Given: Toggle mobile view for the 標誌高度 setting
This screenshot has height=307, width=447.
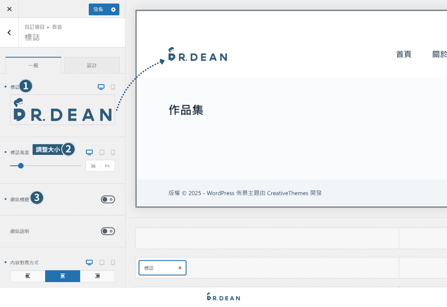Looking at the screenshot, I should pos(113,152).
